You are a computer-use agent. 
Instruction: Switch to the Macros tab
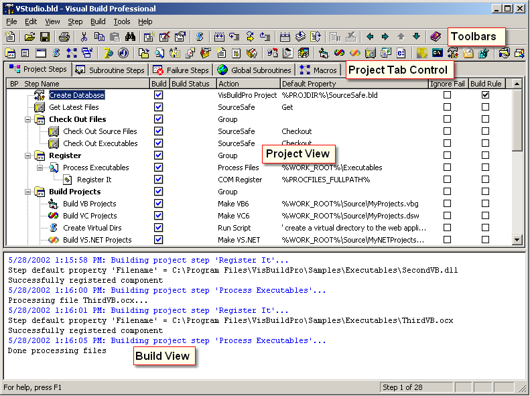(318, 70)
